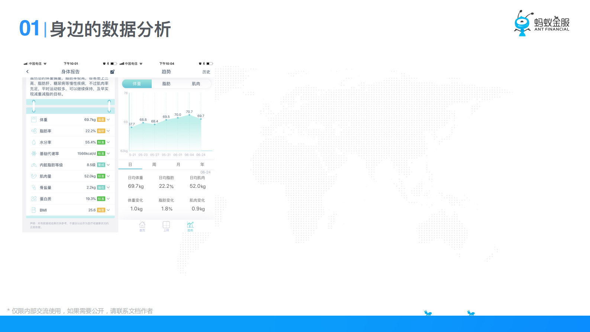590x332 pixels.
Task: Select the 69.5 data point on chart
Action: (x=166, y=120)
